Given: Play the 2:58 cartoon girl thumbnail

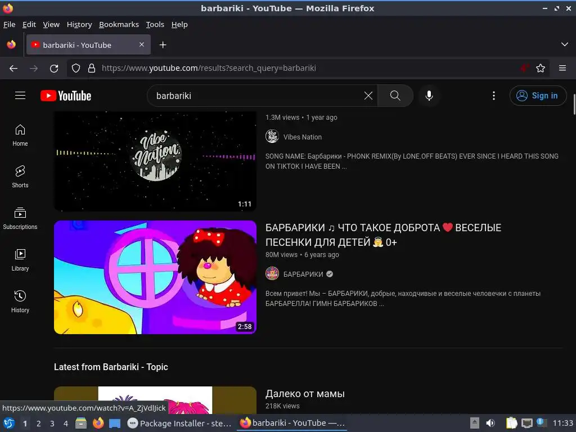Looking at the screenshot, I should (155, 277).
